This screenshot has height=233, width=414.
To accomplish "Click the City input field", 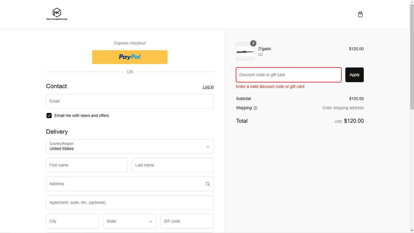I will [x=73, y=221].
